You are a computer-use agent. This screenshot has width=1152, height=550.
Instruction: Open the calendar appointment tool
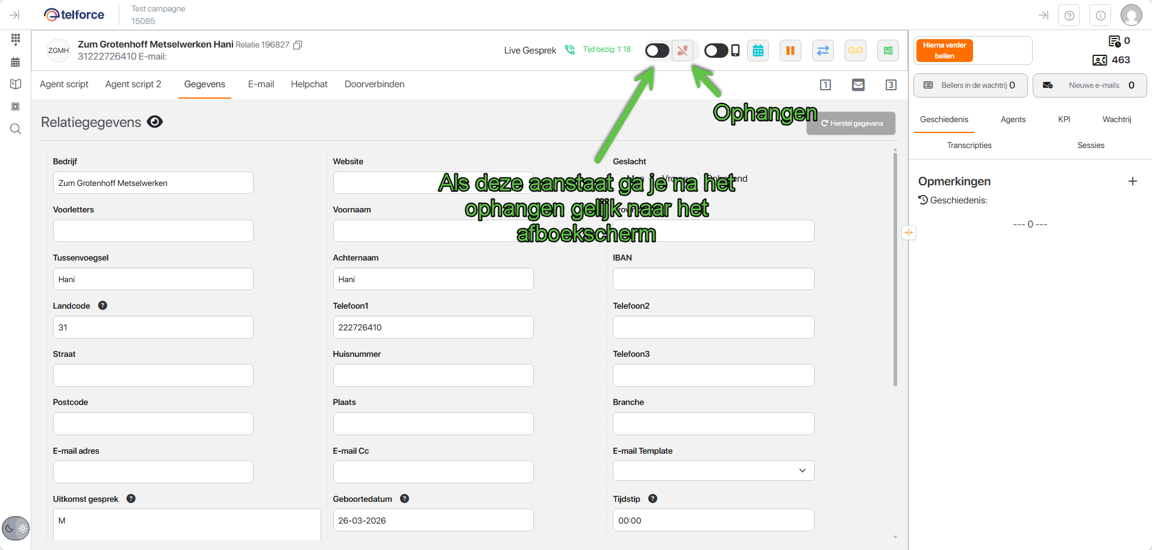tap(757, 51)
